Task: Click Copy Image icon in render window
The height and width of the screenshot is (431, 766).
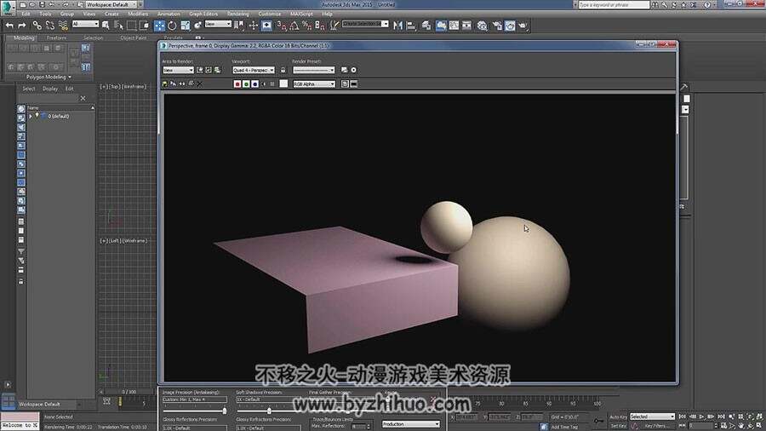Action: click(x=173, y=84)
